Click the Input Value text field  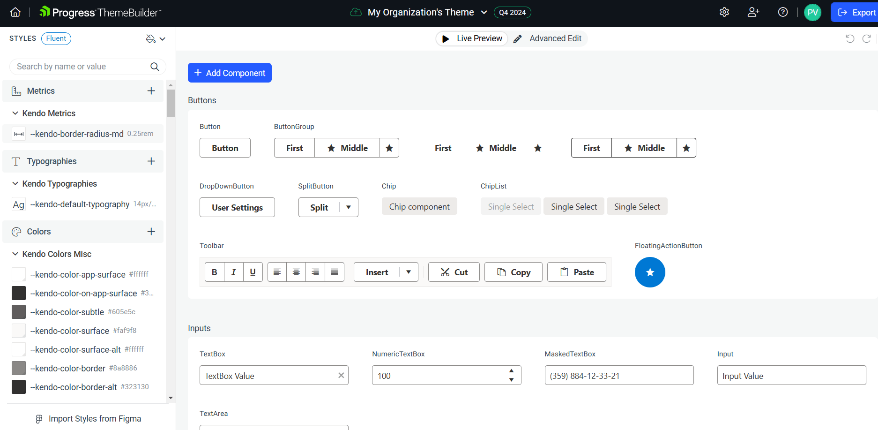[x=791, y=375]
